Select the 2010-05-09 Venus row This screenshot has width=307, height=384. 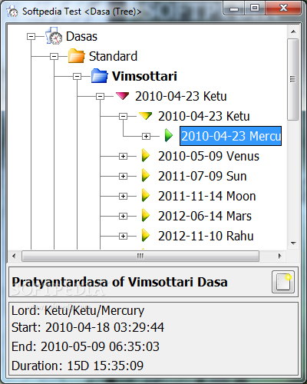[209, 156]
